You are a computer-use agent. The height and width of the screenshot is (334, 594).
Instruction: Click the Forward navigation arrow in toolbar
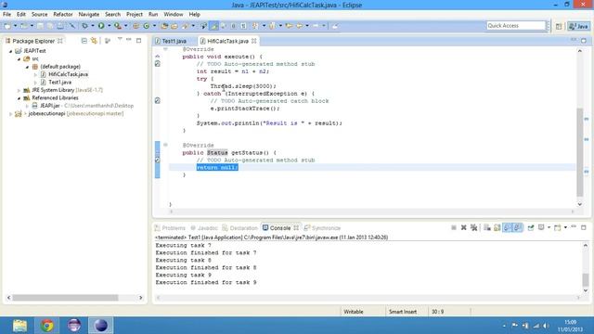(x=316, y=26)
